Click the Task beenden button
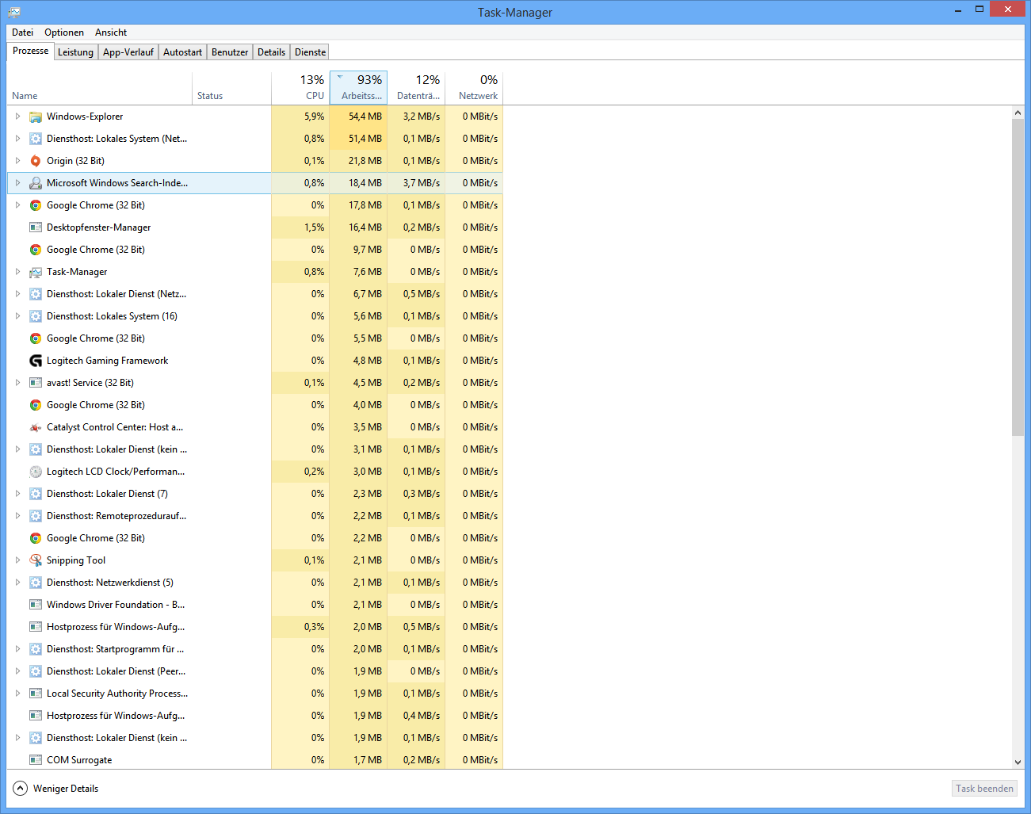Screen dimensions: 1031x814 (984, 789)
